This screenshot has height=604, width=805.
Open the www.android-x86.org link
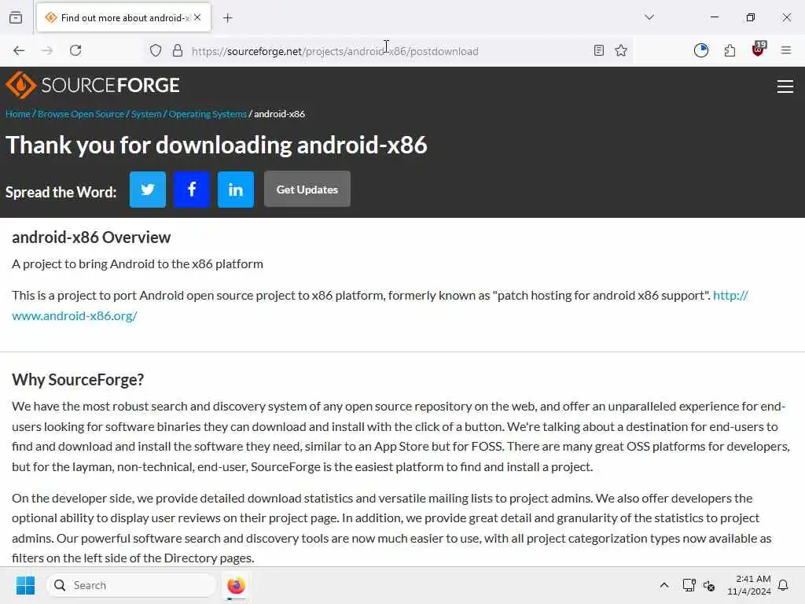click(75, 316)
